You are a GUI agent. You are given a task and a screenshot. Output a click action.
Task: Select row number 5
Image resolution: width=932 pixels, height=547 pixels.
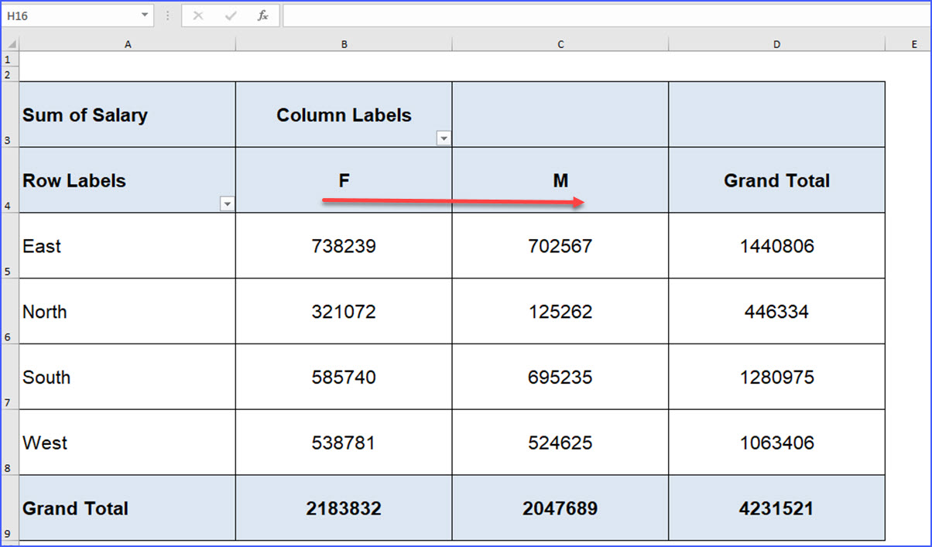[11, 246]
